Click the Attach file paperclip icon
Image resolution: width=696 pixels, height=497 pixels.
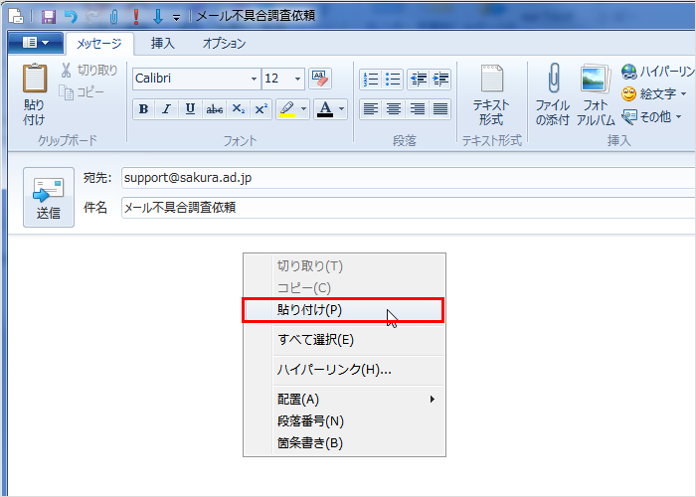[x=553, y=81]
